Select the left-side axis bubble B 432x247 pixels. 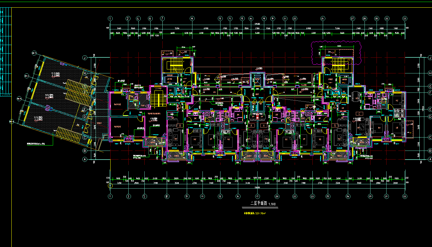coord(85,151)
